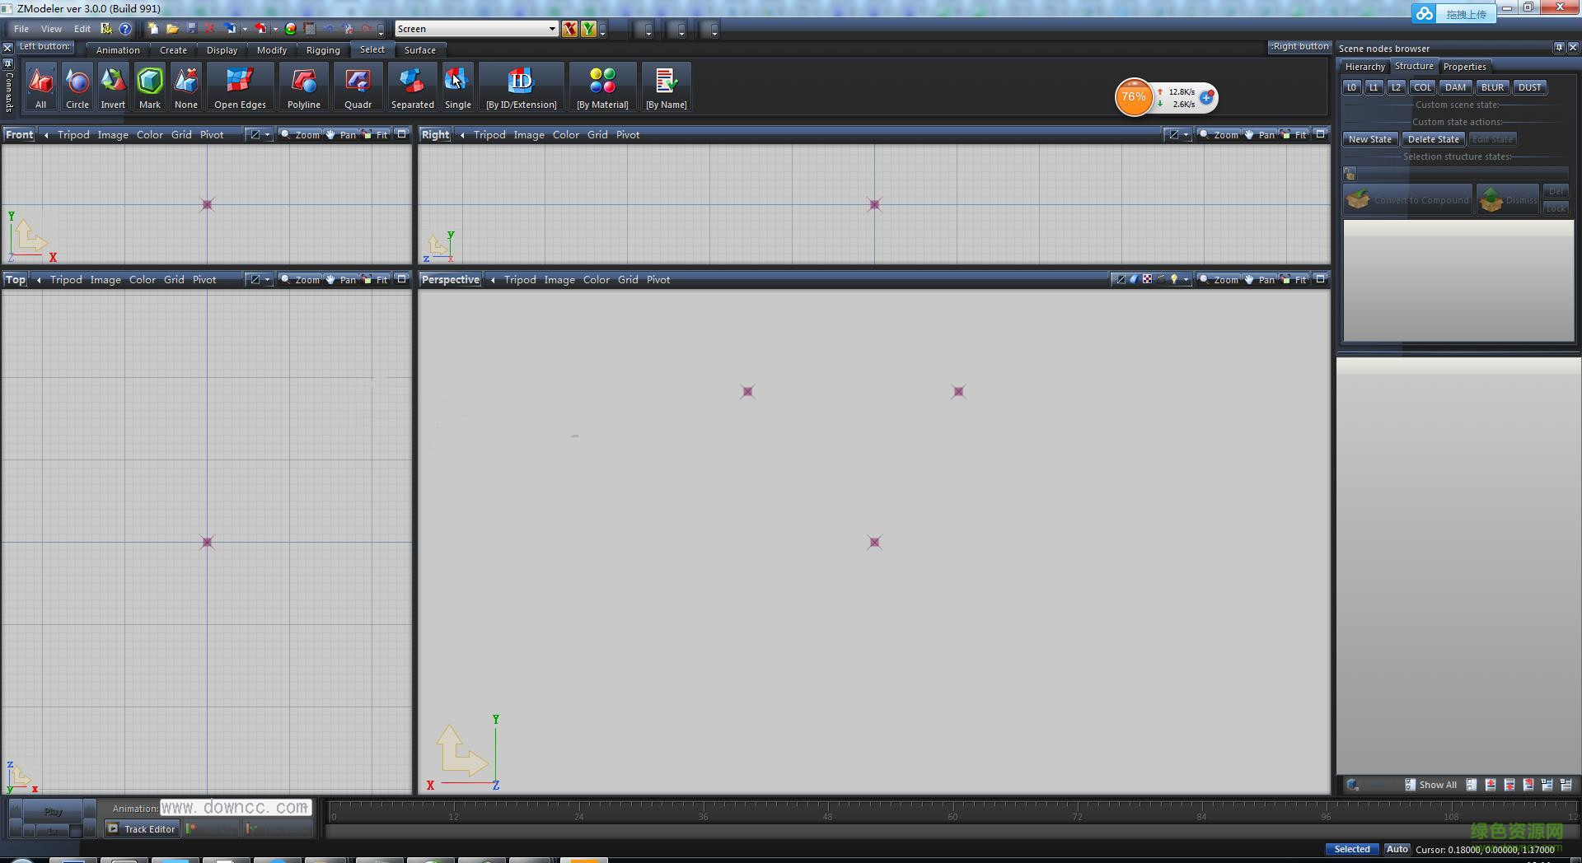This screenshot has width=1582, height=863.
Task: Open the File menu
Action: (21, 29)
